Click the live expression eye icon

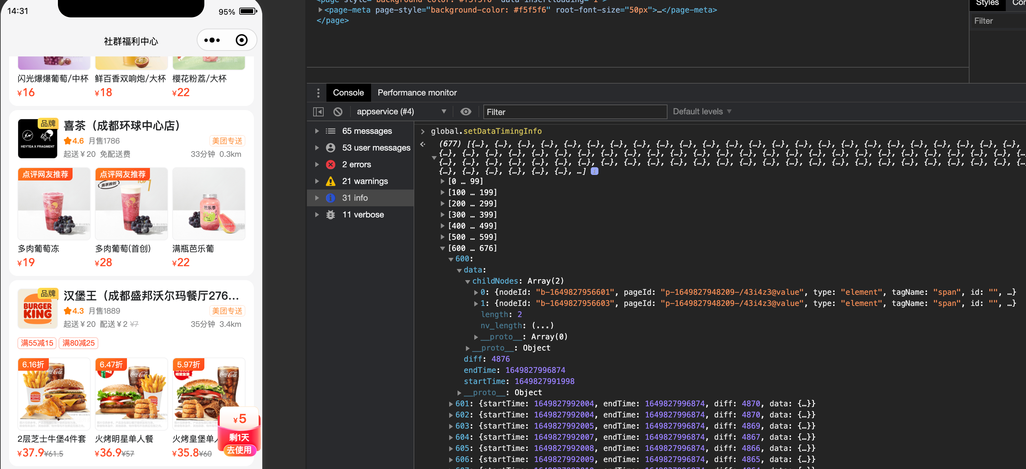coord(466,112)
